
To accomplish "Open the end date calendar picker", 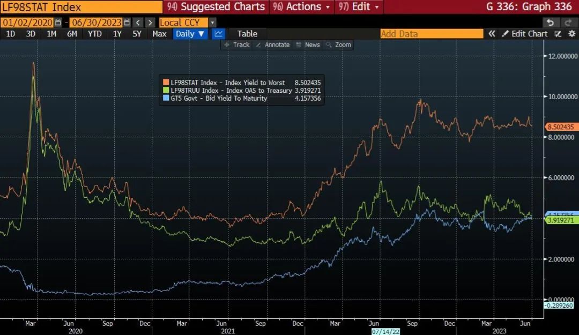I will click(x=127, y=23).
